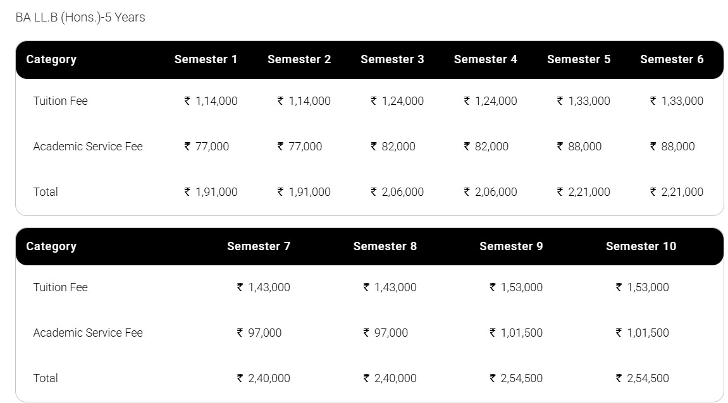Select Semester 7 tuition fee ₹ 1,43,000
The height and width of the screenshot is (403, 728).
263,287
